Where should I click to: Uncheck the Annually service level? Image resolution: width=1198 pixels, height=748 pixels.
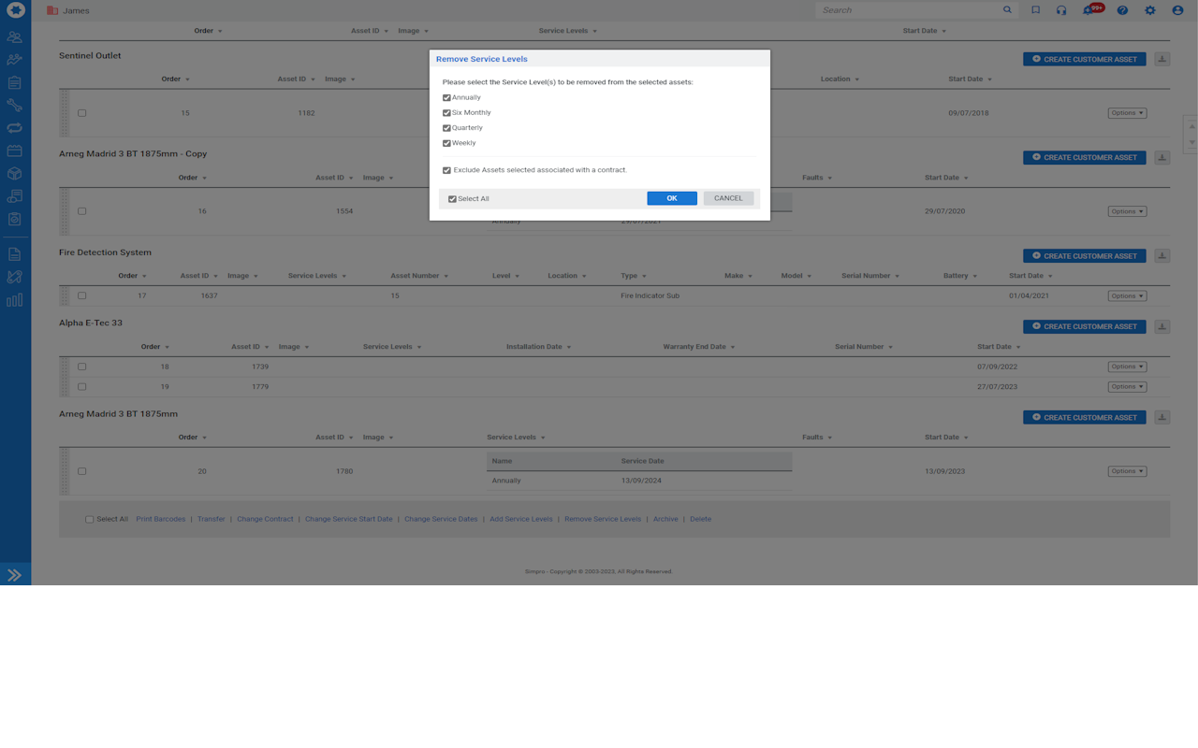446,97
